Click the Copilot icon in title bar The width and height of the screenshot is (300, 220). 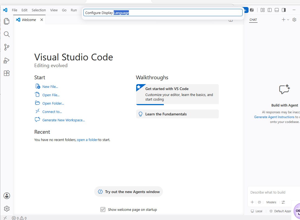252,10
